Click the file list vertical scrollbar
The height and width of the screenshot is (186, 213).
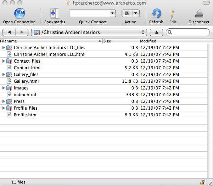pos(210,111)
